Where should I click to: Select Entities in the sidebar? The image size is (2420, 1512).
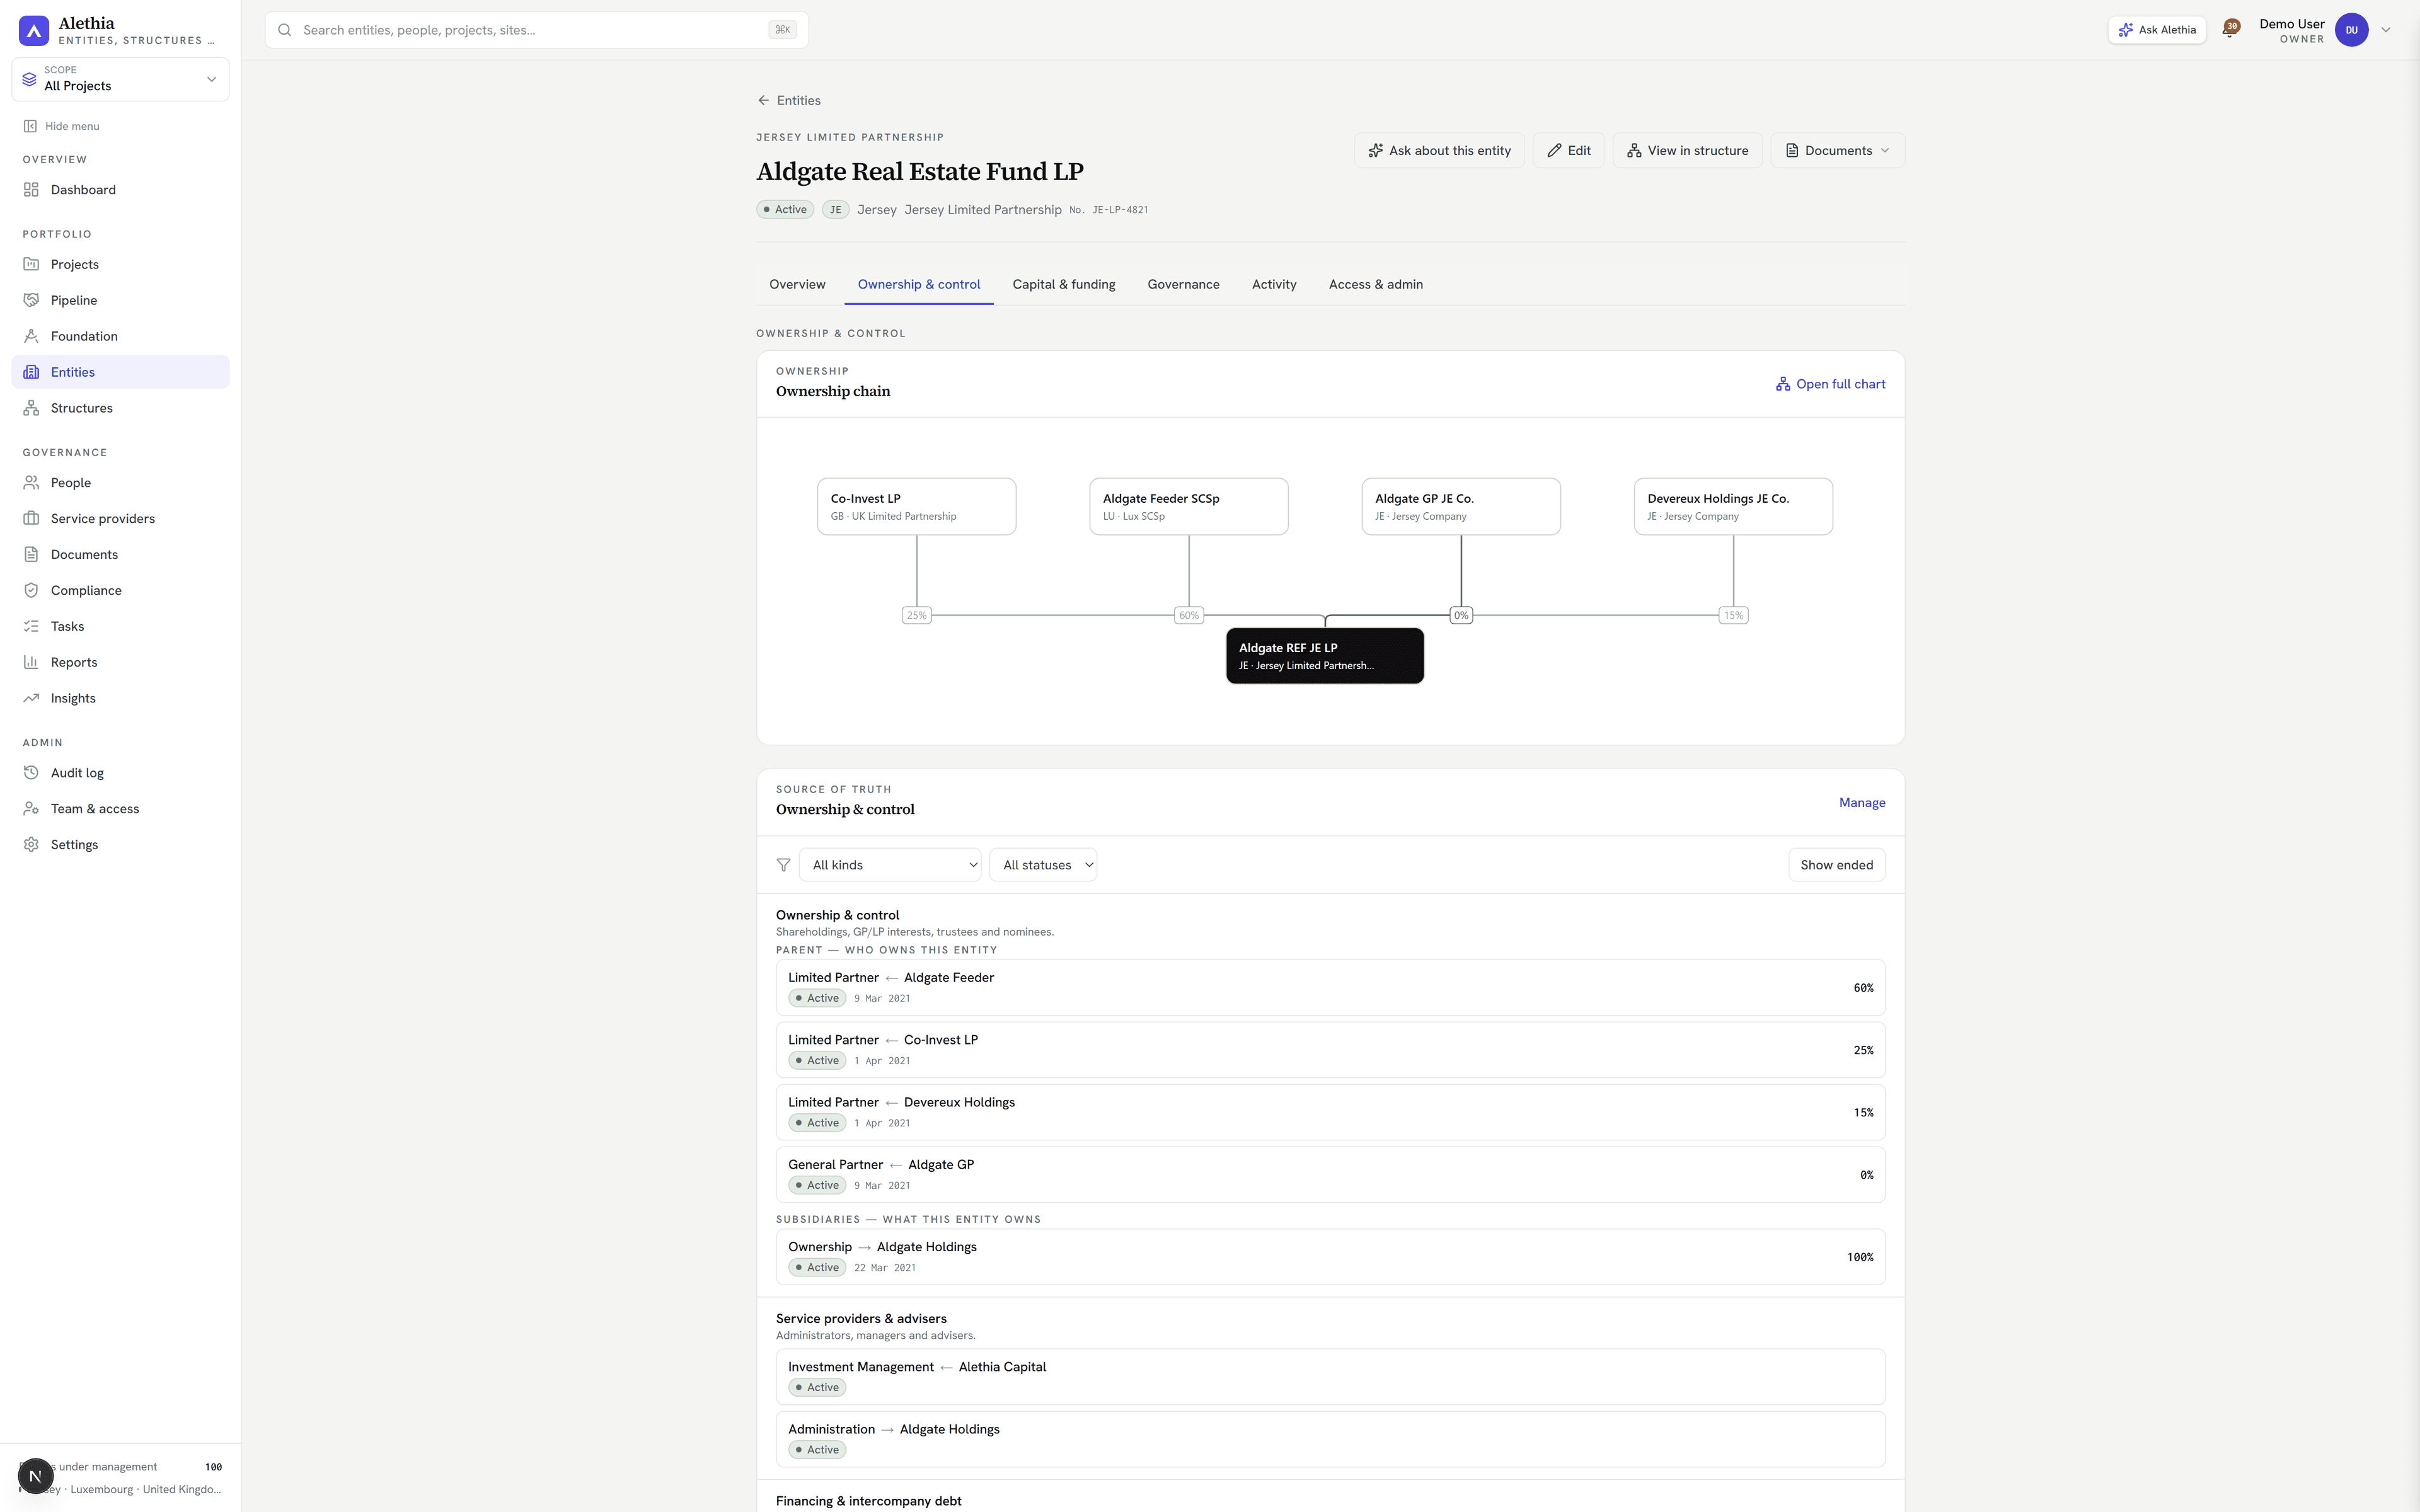(x=120, y=372)
